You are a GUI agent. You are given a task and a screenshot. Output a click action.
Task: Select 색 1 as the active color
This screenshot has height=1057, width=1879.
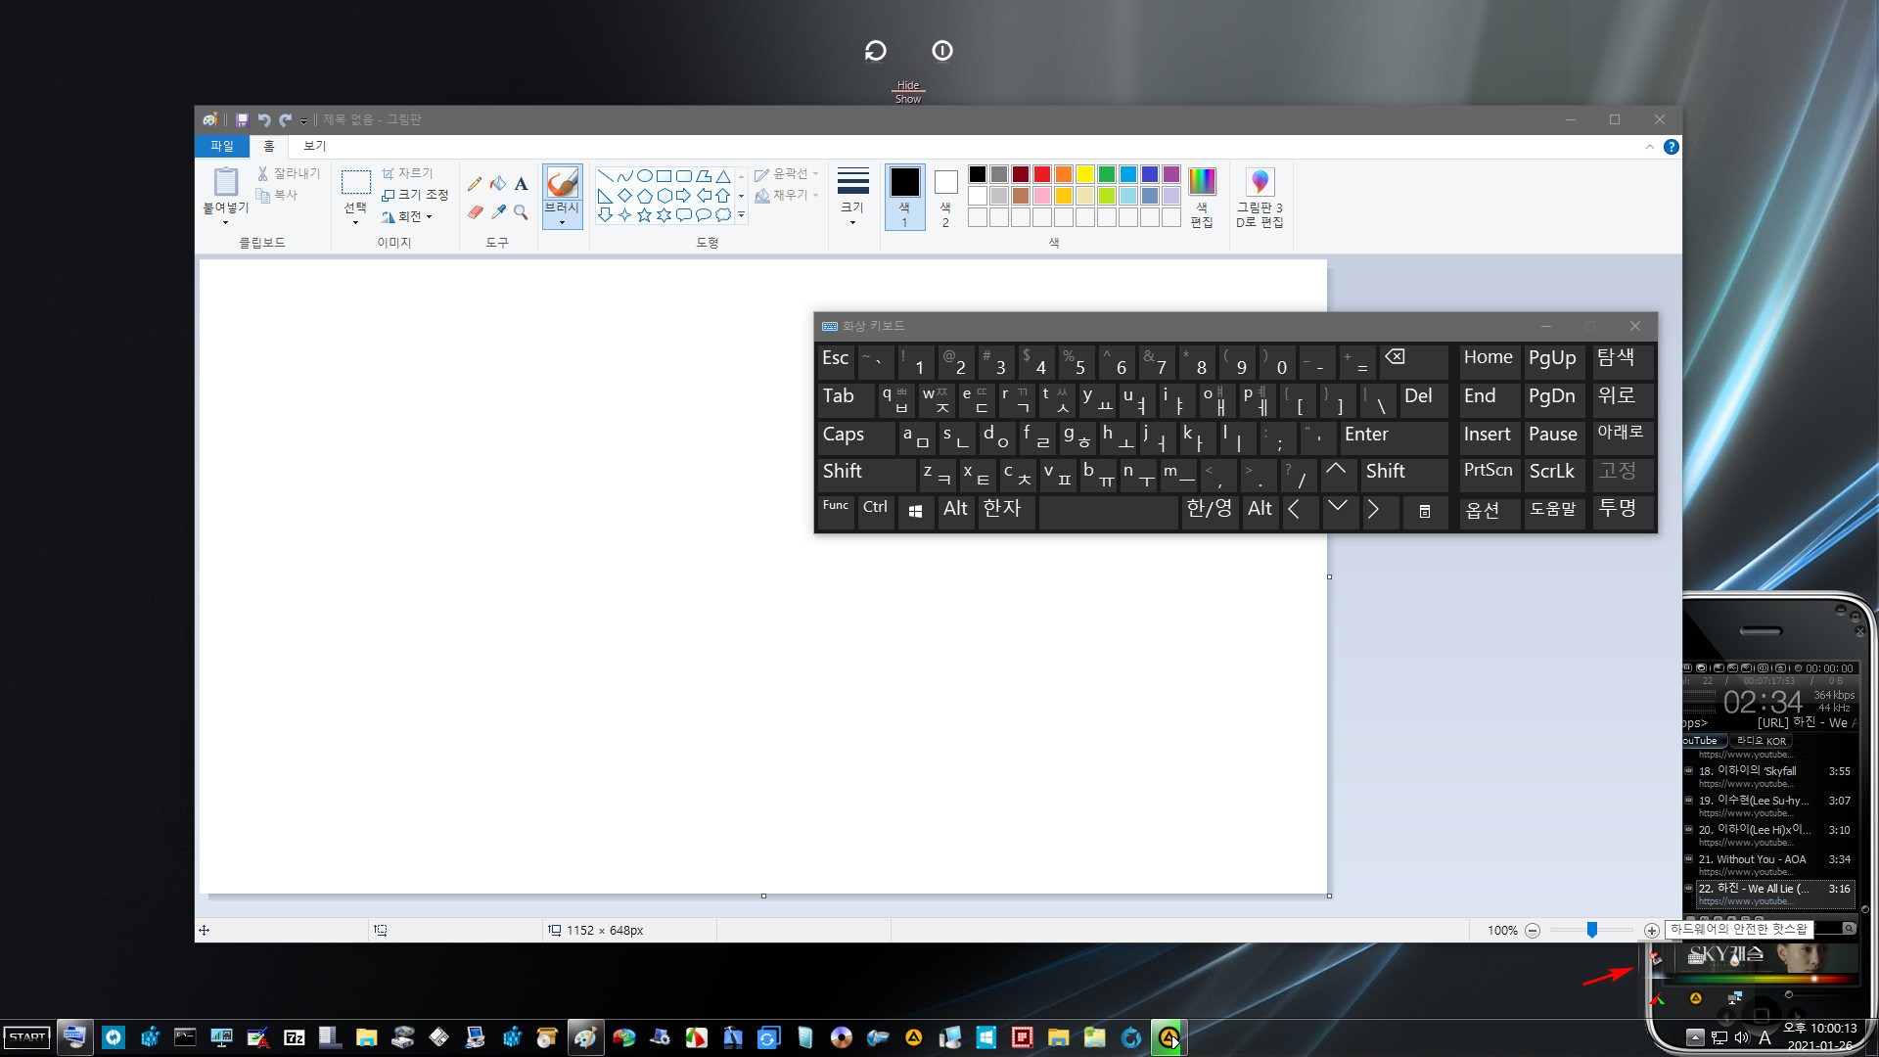point(904,197)
